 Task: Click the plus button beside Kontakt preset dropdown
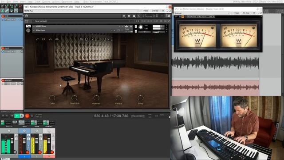point(141,11)
